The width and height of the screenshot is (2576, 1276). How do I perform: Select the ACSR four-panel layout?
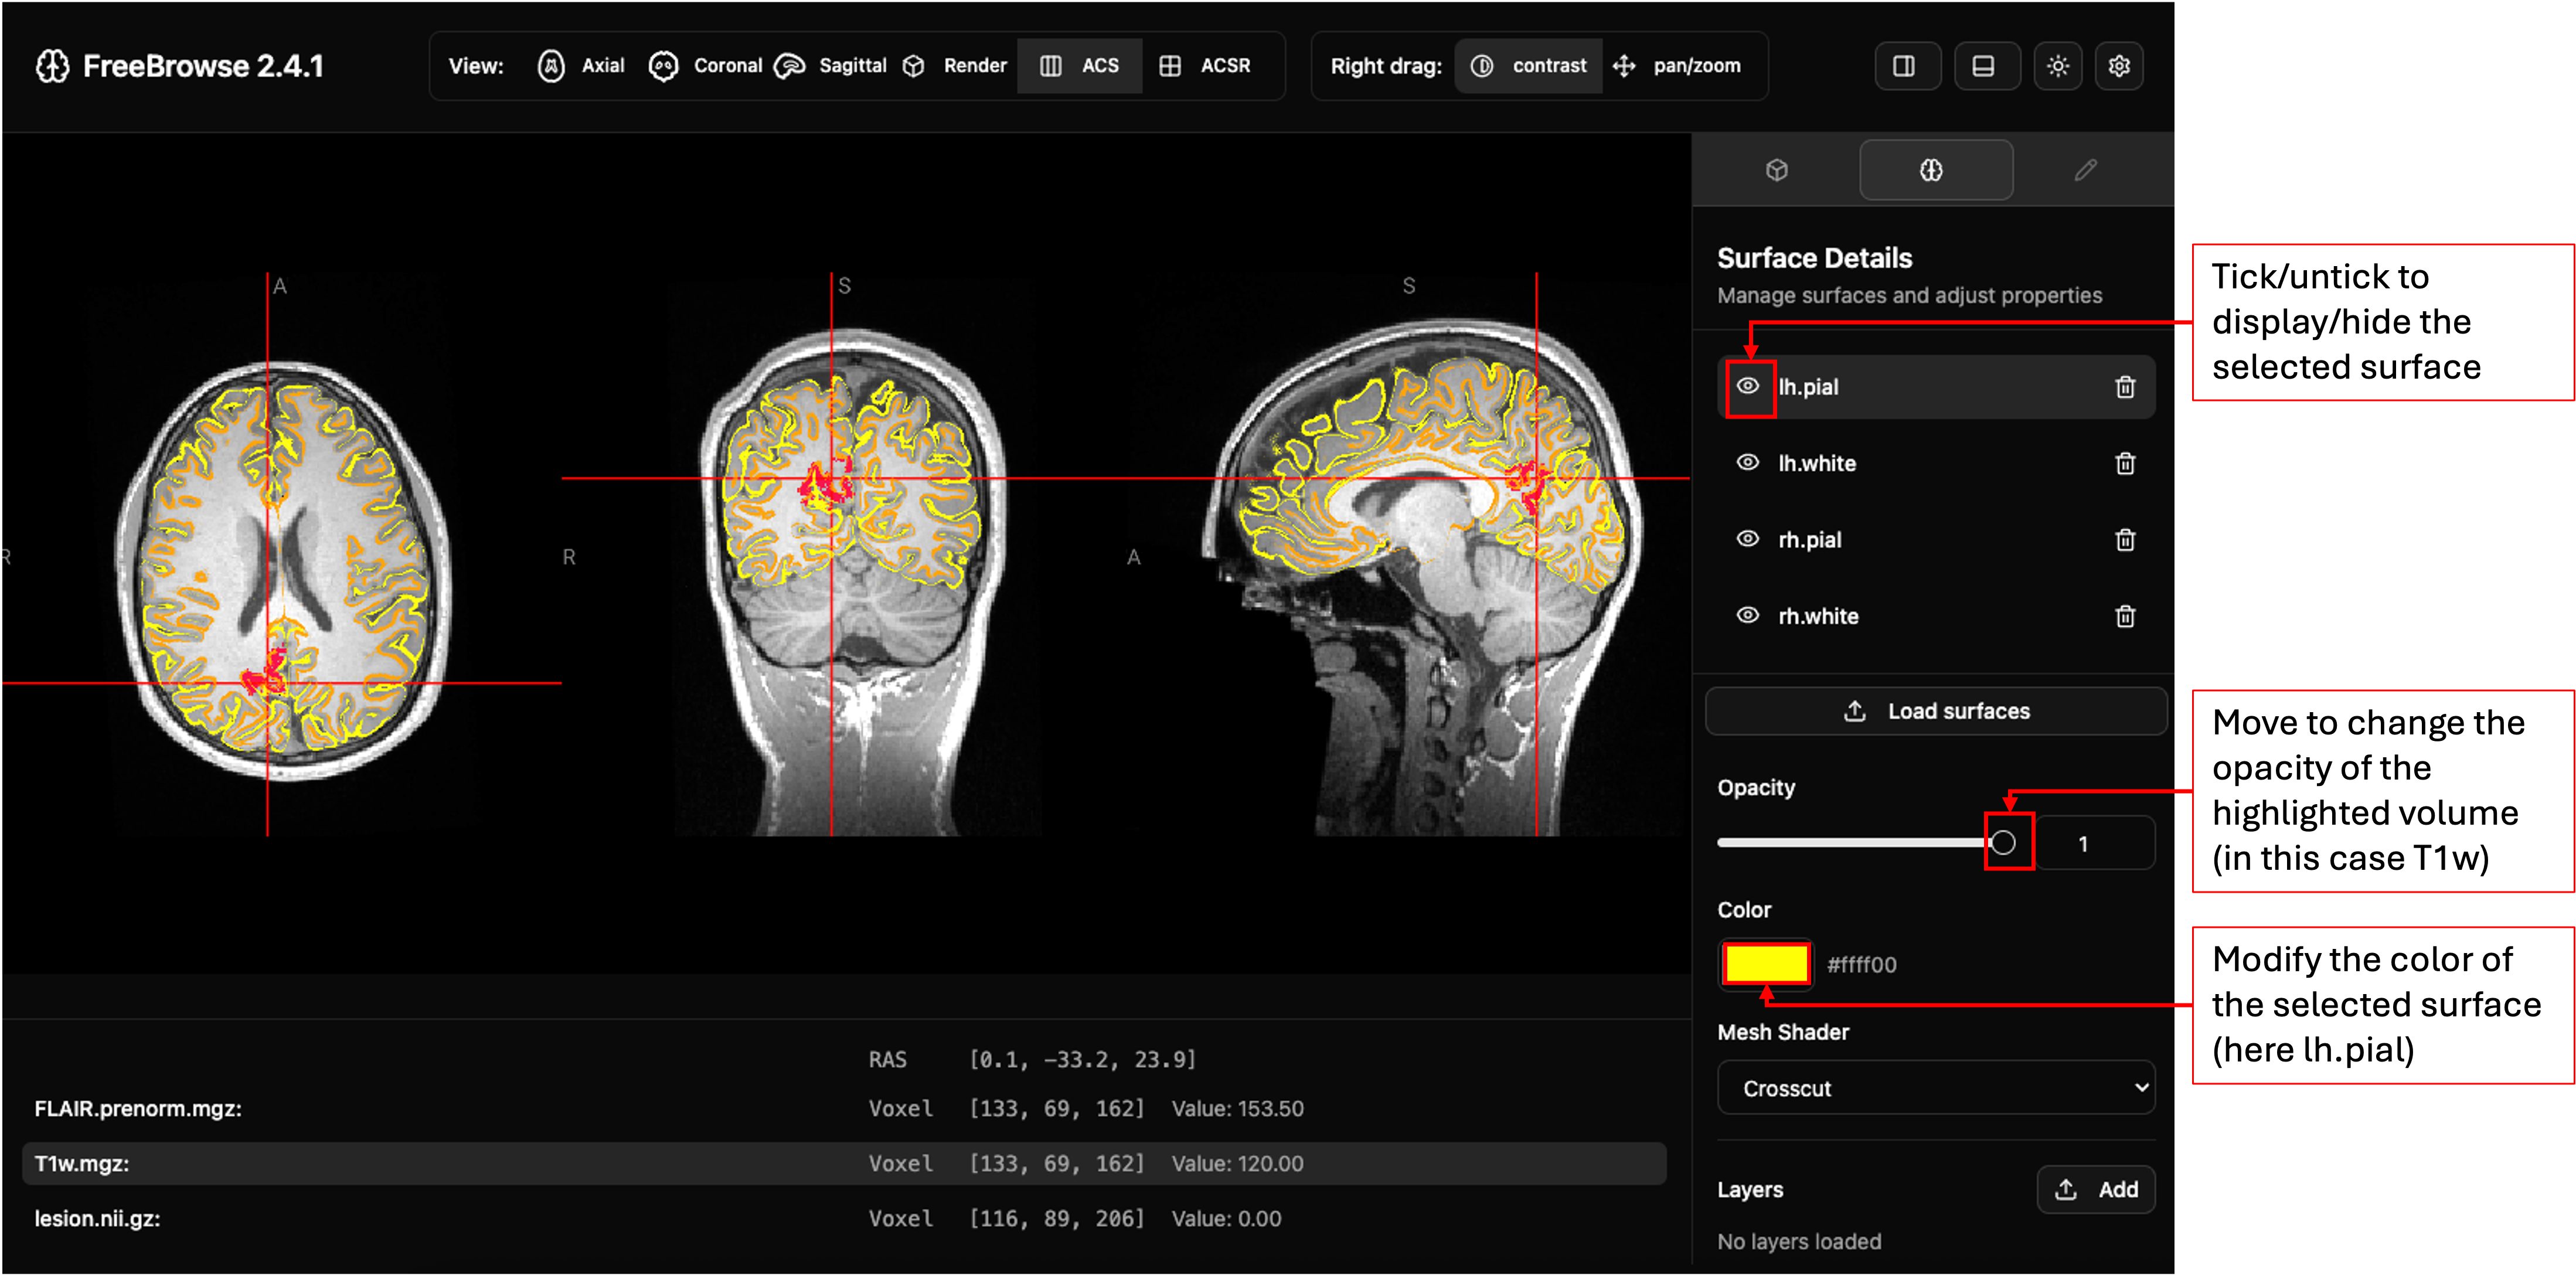pyautogui.click(x=1205, y=66)
